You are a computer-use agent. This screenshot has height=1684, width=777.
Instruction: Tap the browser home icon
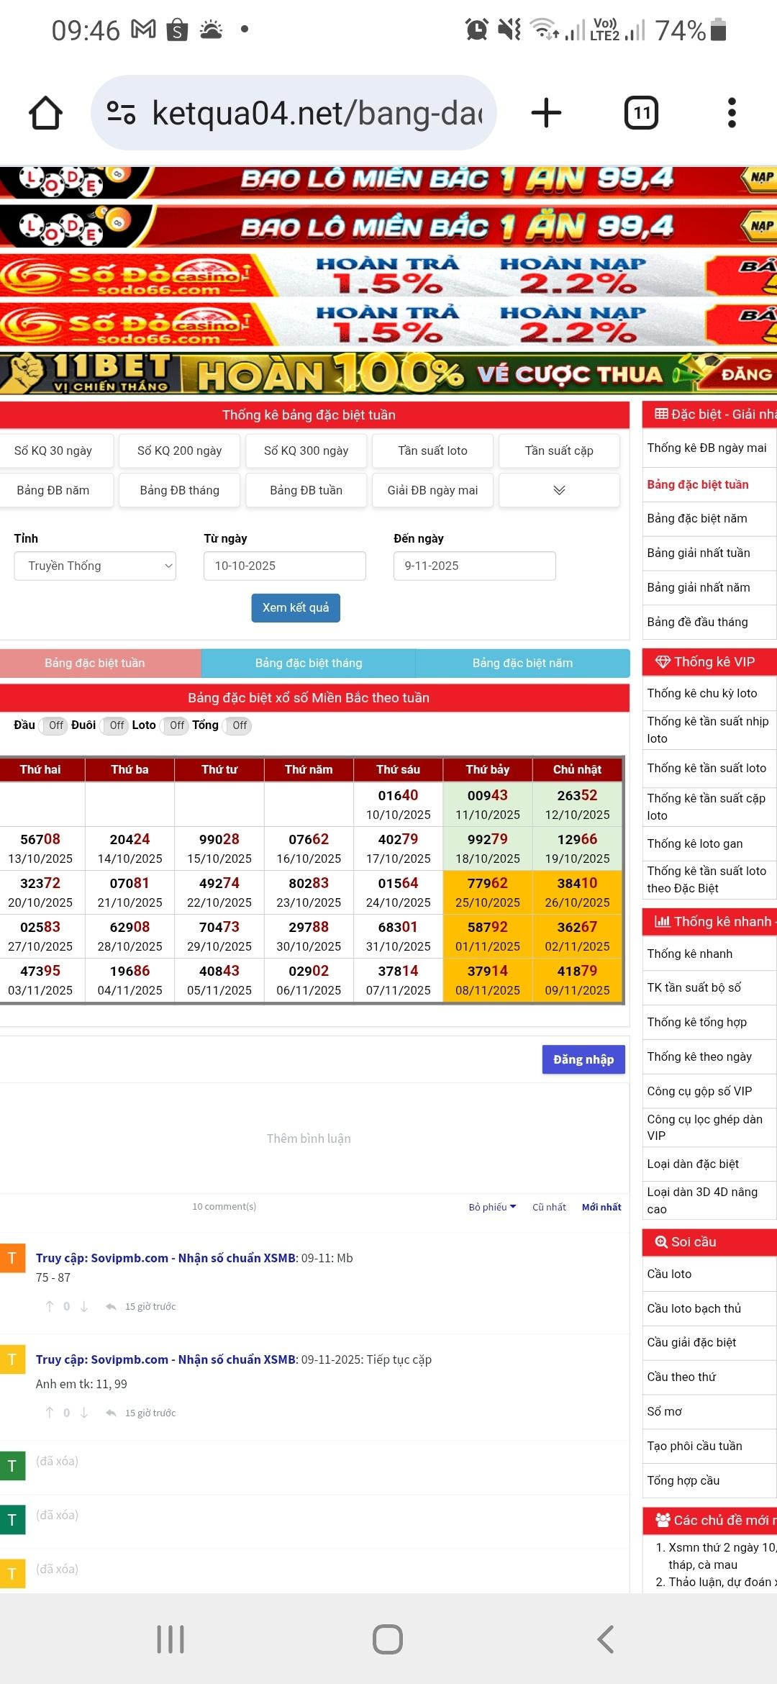click(45, 113)
